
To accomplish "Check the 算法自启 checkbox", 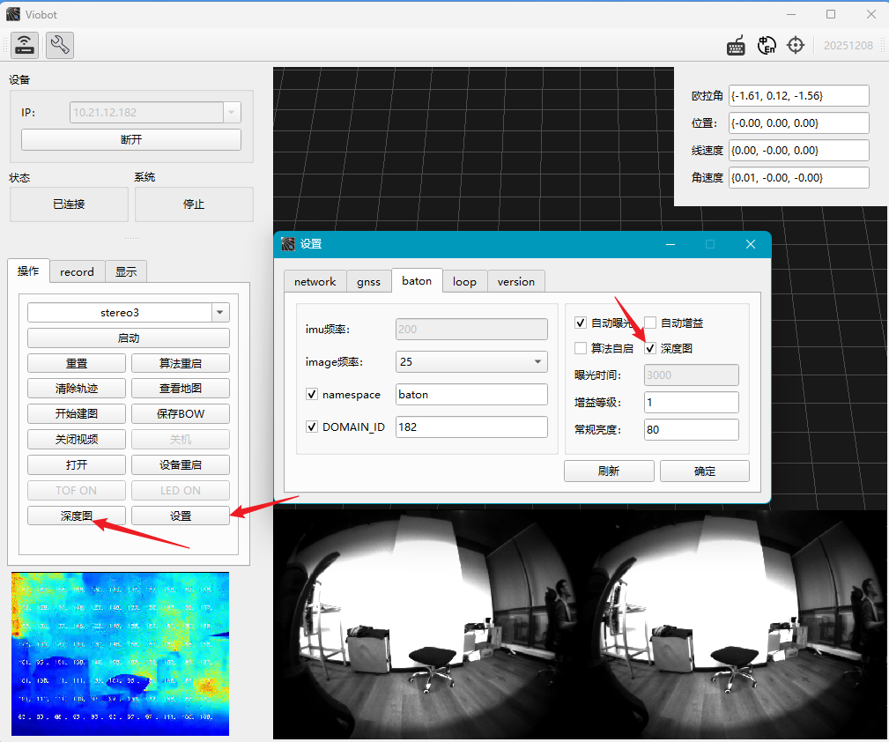I will 581,348.
